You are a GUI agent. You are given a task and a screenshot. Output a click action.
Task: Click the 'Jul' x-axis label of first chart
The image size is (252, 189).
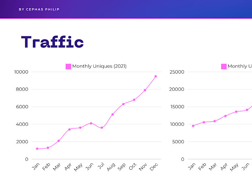click(x=101, y=166)
